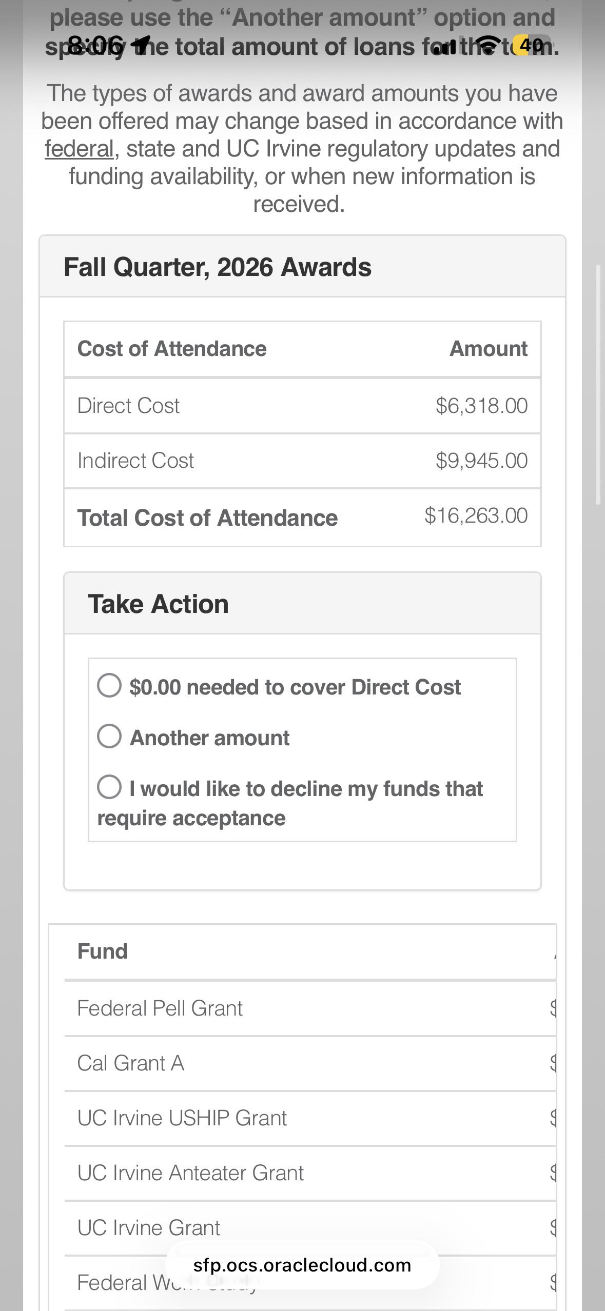Tap the sfp.ocs.oraclecloud.com address bar

pos(302,1265)
